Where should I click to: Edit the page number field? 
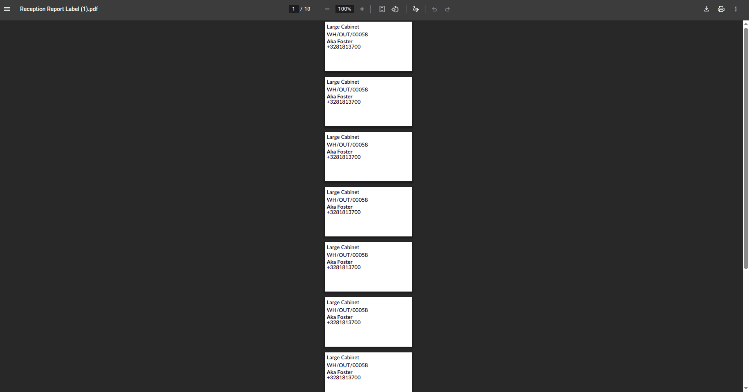293,9
